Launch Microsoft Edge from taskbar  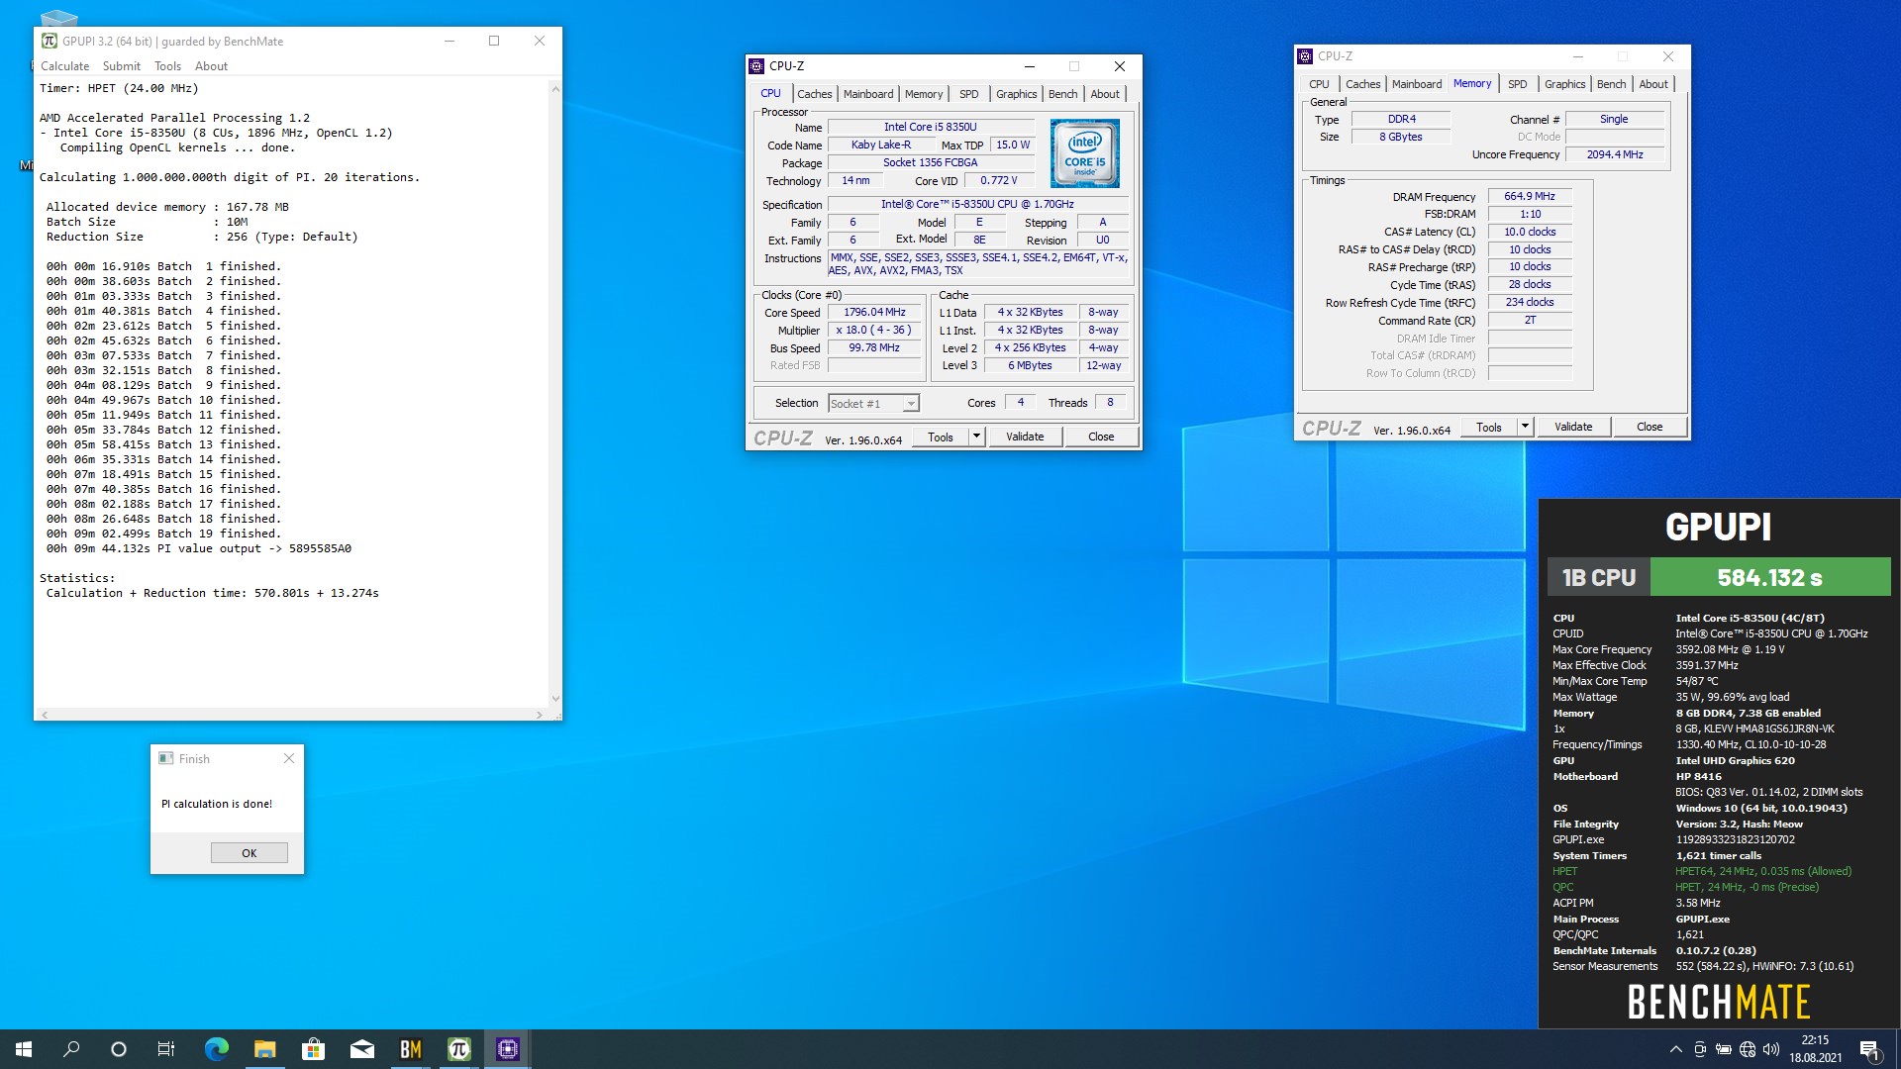(x=216, y=1049)
